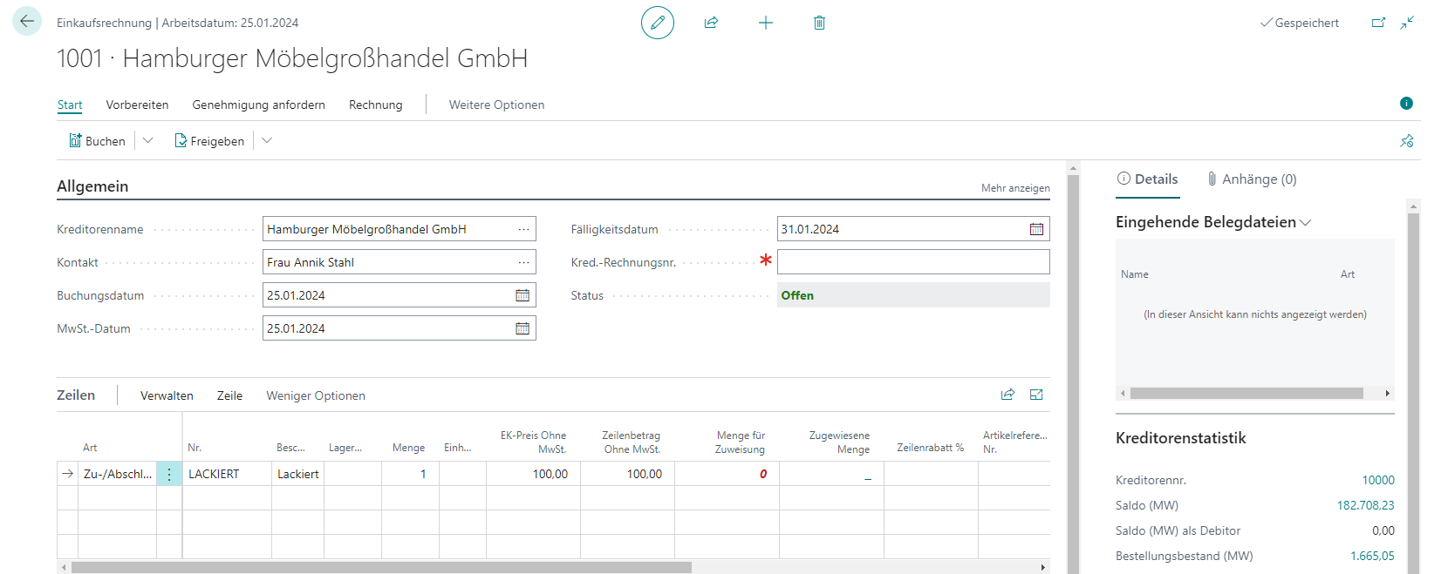Screen dimensions: 1448x574
Task: Click the Anhänge paperclip tab
Action: [x=1252, y=179]
